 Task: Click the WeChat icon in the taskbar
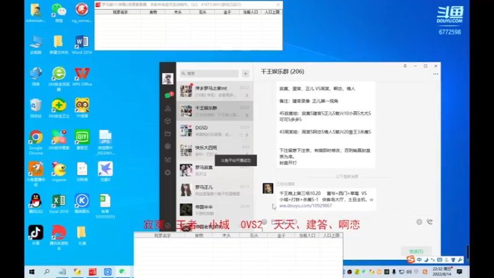122,272
